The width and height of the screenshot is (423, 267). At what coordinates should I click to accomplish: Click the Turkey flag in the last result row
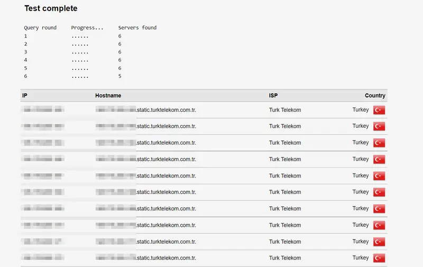379,258
